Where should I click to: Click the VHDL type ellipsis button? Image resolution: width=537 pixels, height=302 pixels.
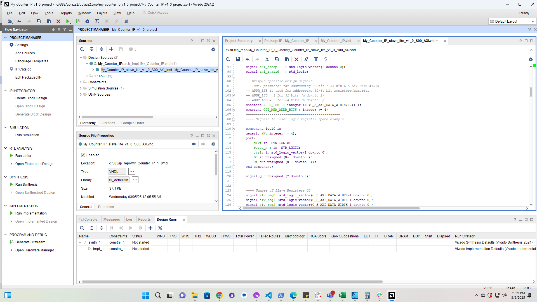(x=132, y=172)
